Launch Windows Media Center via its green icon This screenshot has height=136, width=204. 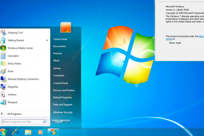[x=3, y=48]
